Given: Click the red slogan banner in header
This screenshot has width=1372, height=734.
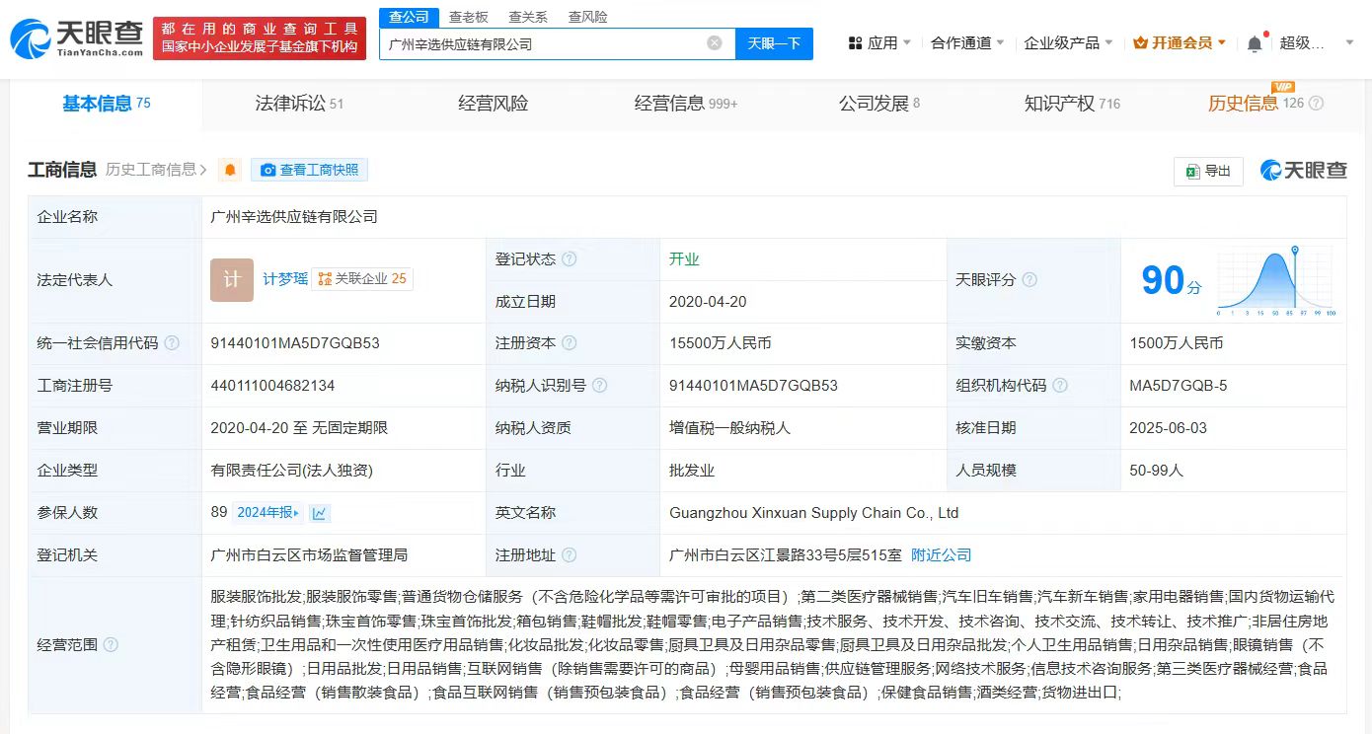Looking at the screenshot, I should coord(260,38).
